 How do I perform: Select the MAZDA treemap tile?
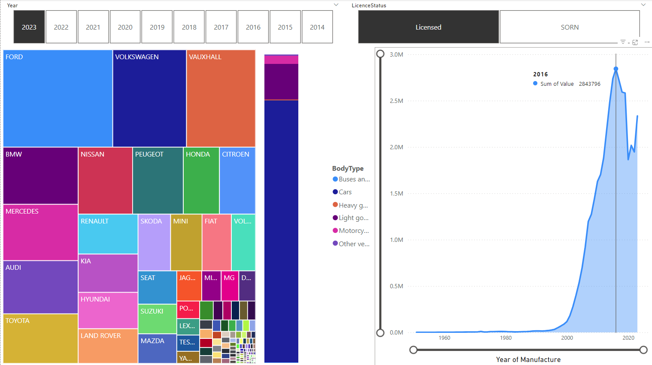158,348
